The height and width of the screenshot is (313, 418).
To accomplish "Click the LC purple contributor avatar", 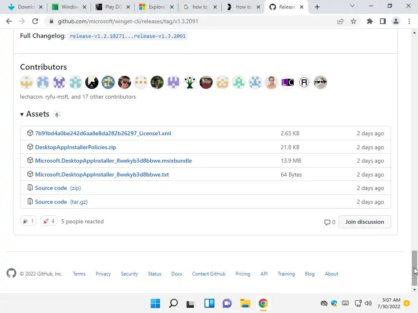I will tap(288, 82).
